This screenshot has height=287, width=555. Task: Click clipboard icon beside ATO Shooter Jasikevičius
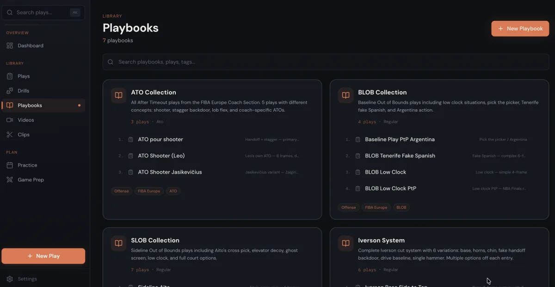click(x=131, y=172)
